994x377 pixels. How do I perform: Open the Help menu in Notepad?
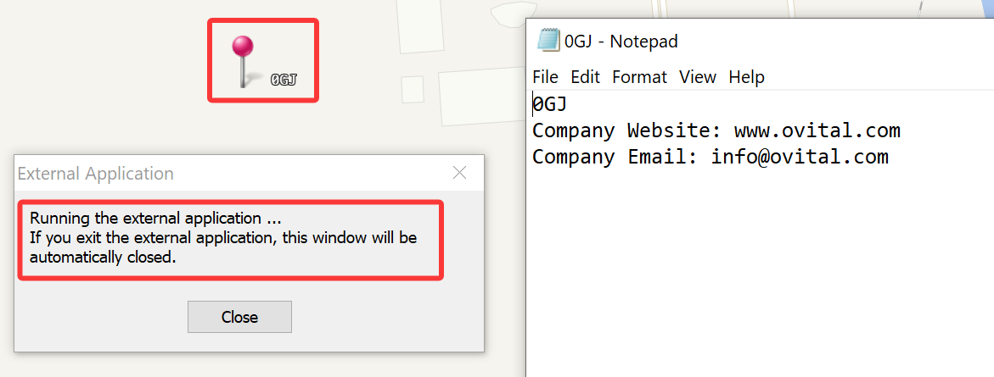746,77
